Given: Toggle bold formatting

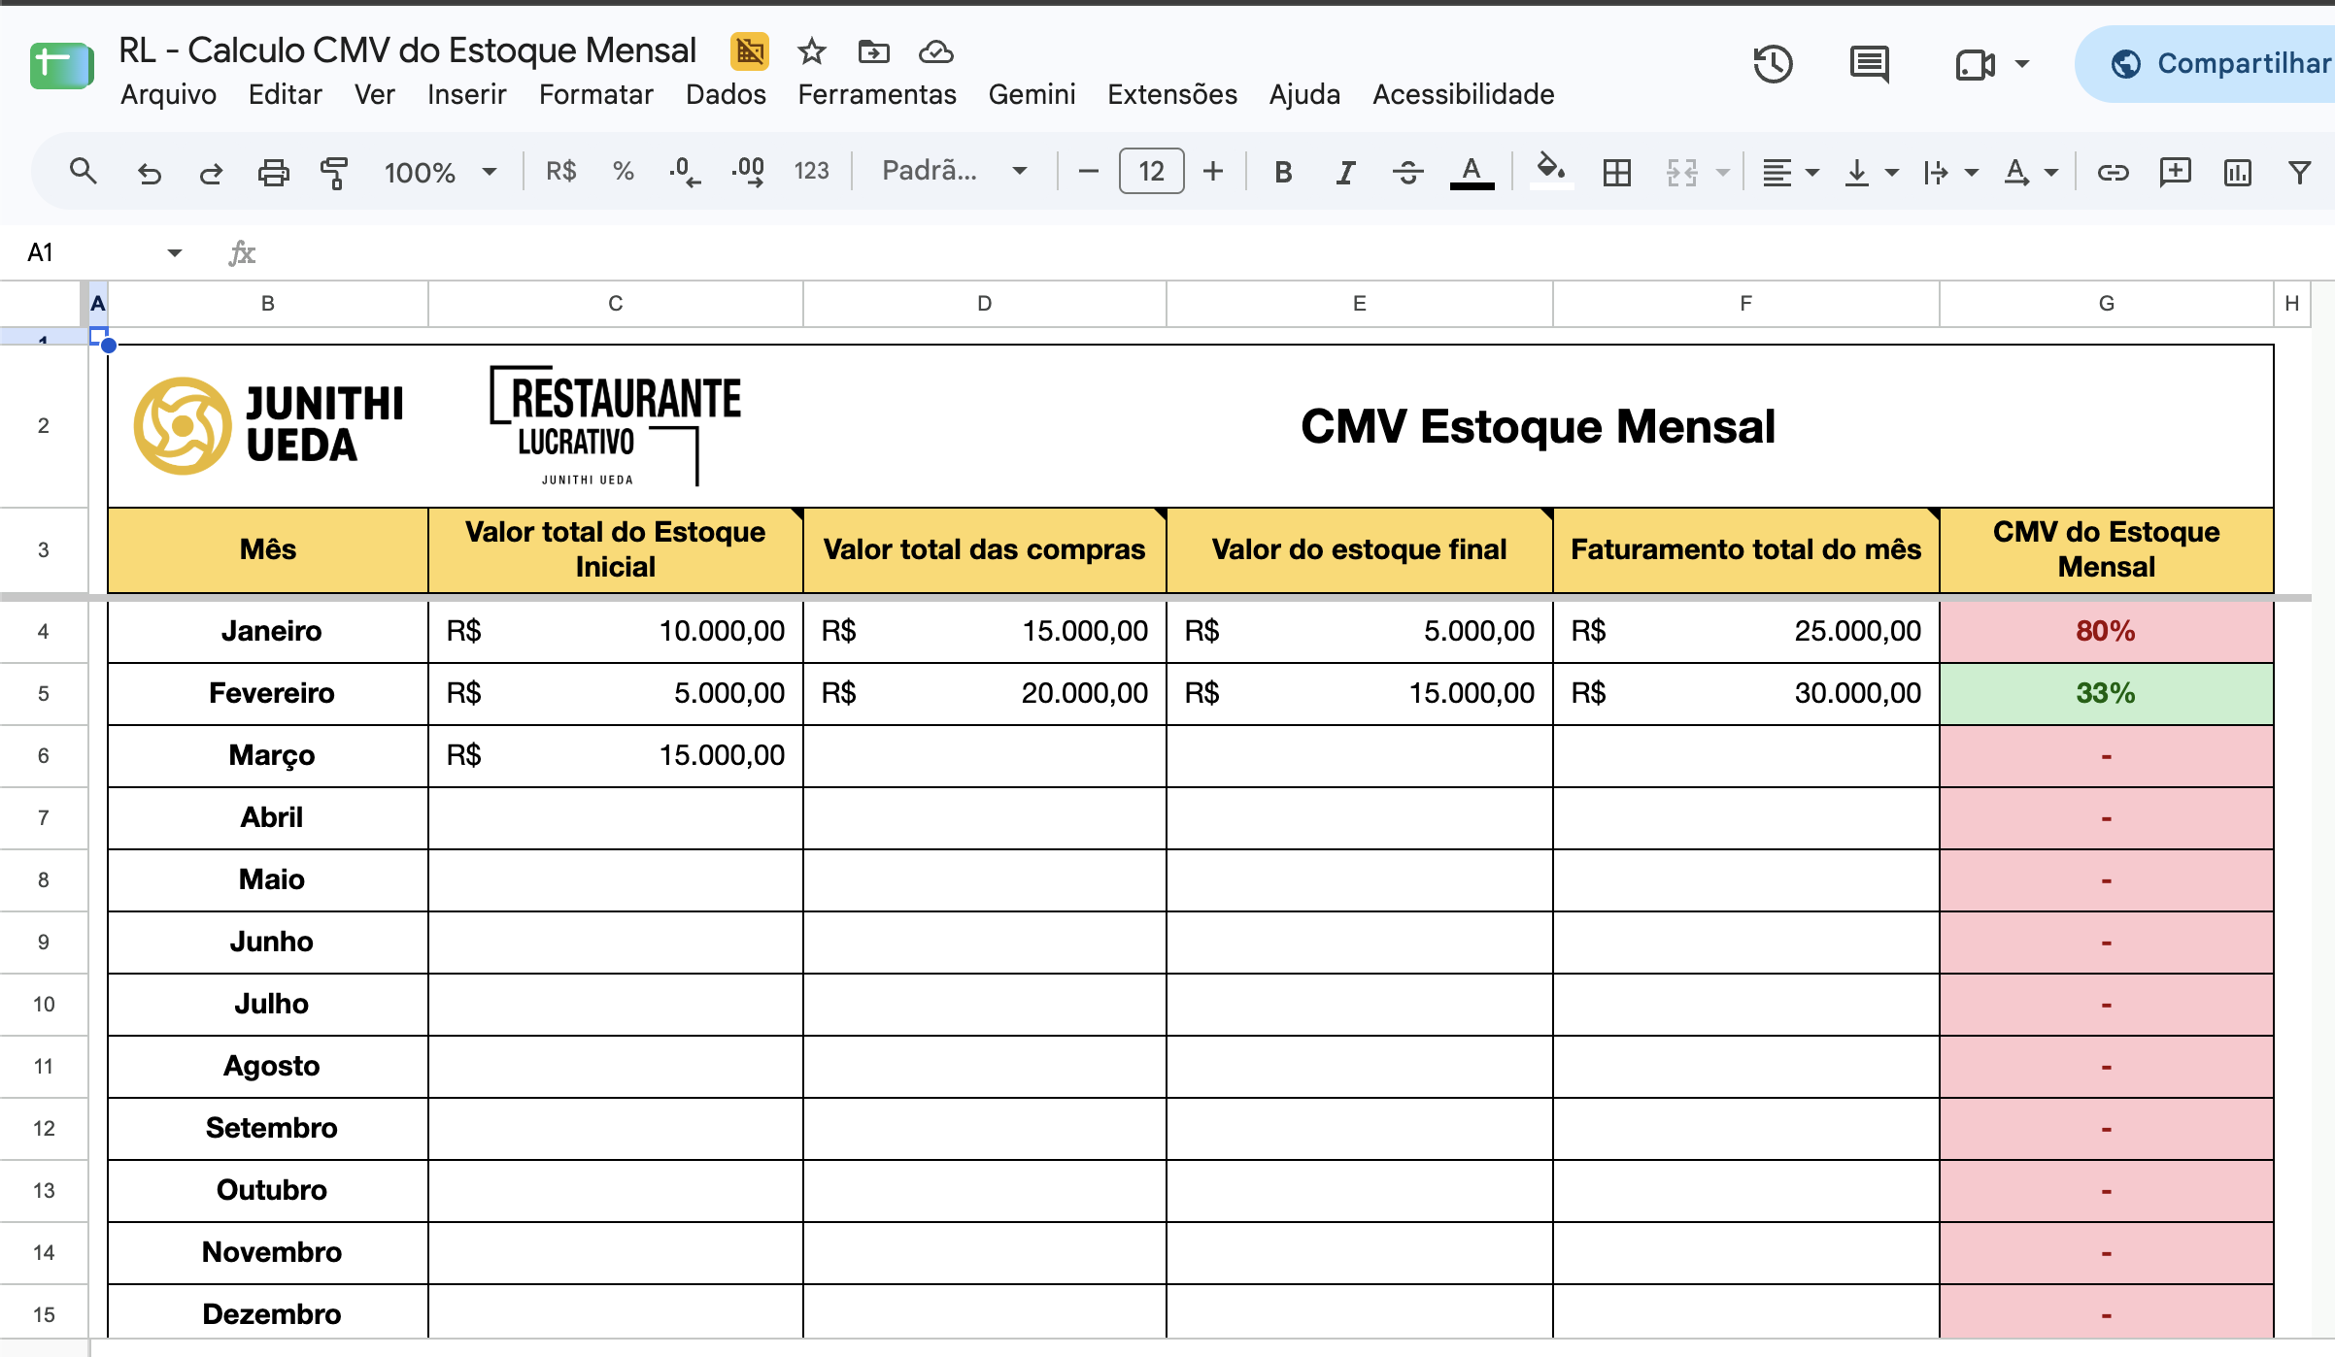Looking at the screenshot, I should tap(1282, 172).
